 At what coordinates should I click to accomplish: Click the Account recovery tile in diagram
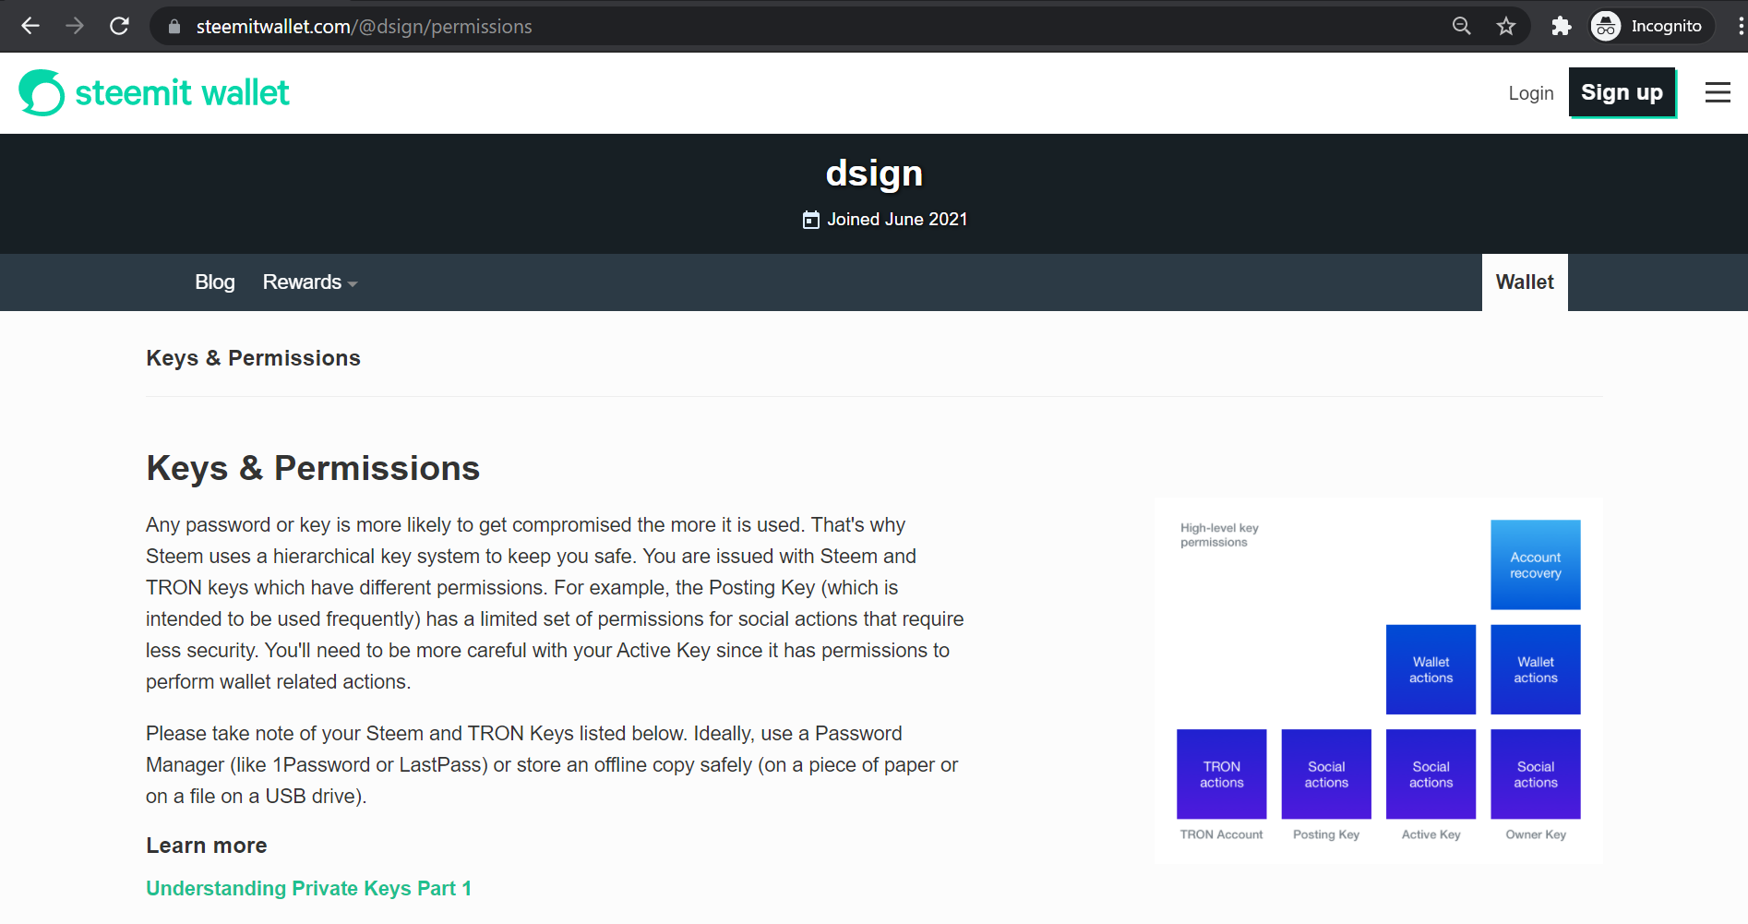[x=1536, y=565]
